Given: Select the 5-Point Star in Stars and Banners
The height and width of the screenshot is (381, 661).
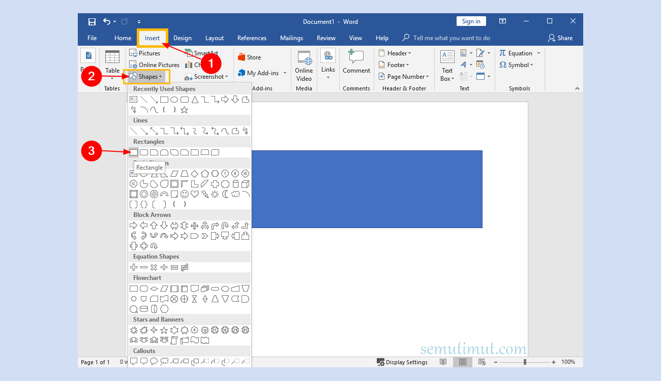Looking at the screenshot, I should tap(164, 330).
